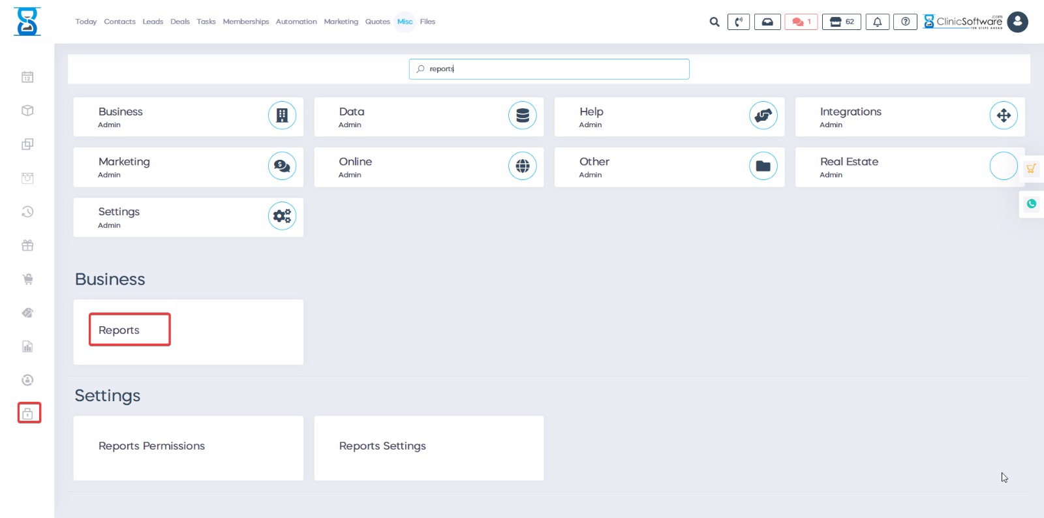Open chat messages with 1 unread
This screenshot has height=518, width=1044.
(x=801, y=22)
